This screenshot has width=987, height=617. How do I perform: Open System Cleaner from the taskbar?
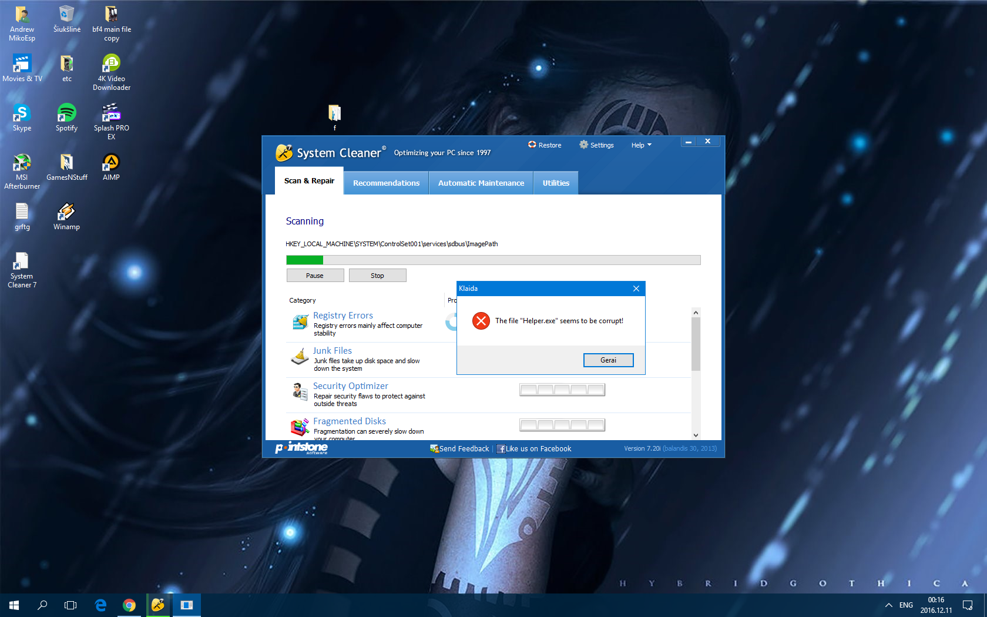pyautogui.click(x=157, y=605)
